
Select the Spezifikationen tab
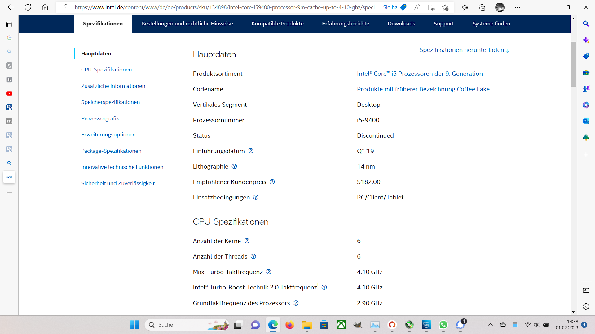coord(103,24)
